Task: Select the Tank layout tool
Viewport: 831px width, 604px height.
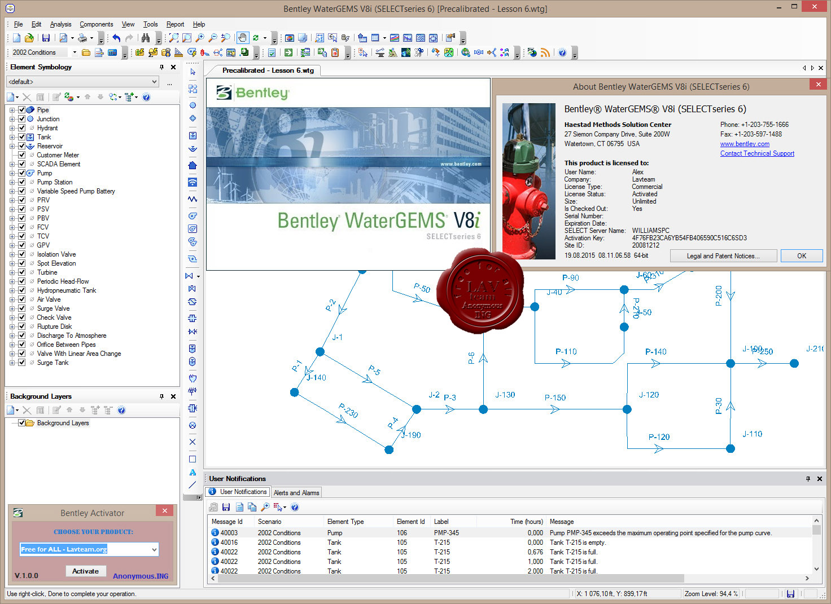Action: (x=193, y=135)
